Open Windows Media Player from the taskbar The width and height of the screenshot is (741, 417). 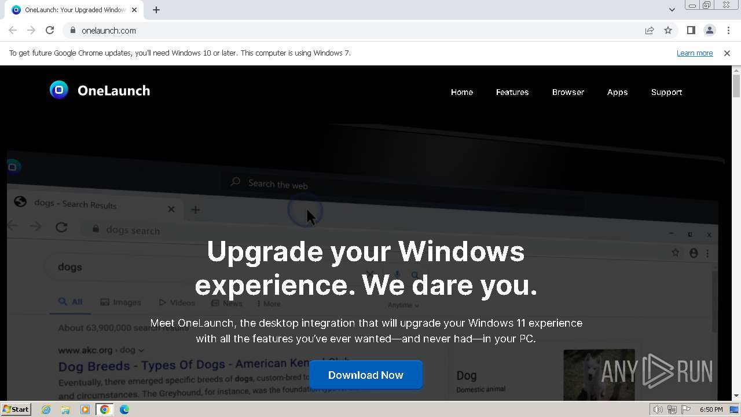85,409
